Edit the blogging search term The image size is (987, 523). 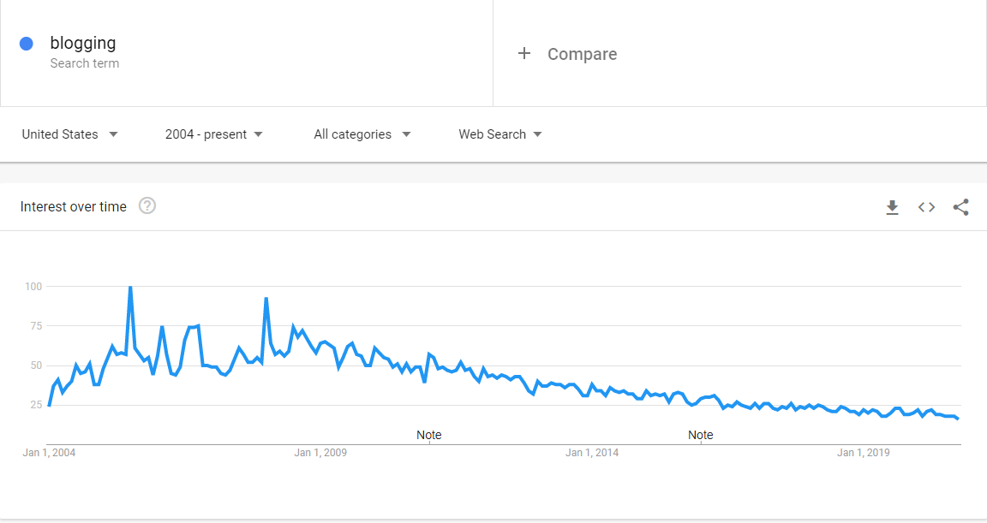(83, 43)
